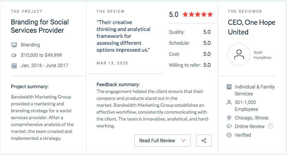Click the share icon button
The width and height of the screenshot is (287, 155).
click(204, 141)
